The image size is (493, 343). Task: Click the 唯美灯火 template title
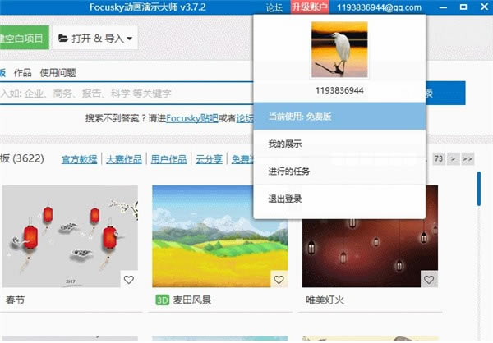[325, 300]
